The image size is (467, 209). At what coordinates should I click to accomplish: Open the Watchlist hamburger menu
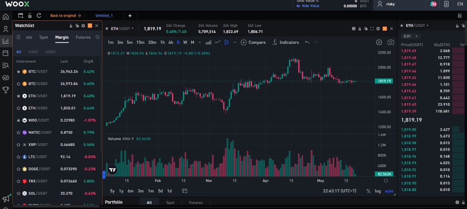(x=18, y=37)
